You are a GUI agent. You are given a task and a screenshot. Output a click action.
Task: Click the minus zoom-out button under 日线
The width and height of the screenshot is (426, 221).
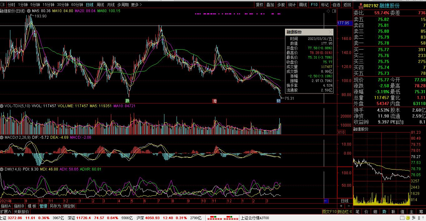pos(348,206)
